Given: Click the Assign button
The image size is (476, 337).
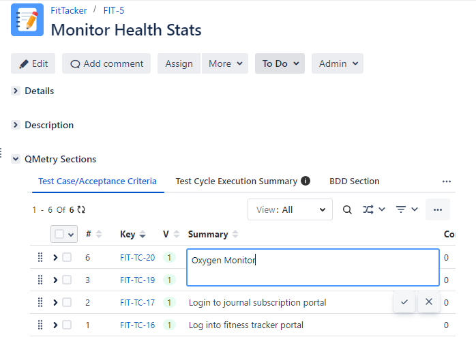Looking at the screenshot, I should click(179, 63).
